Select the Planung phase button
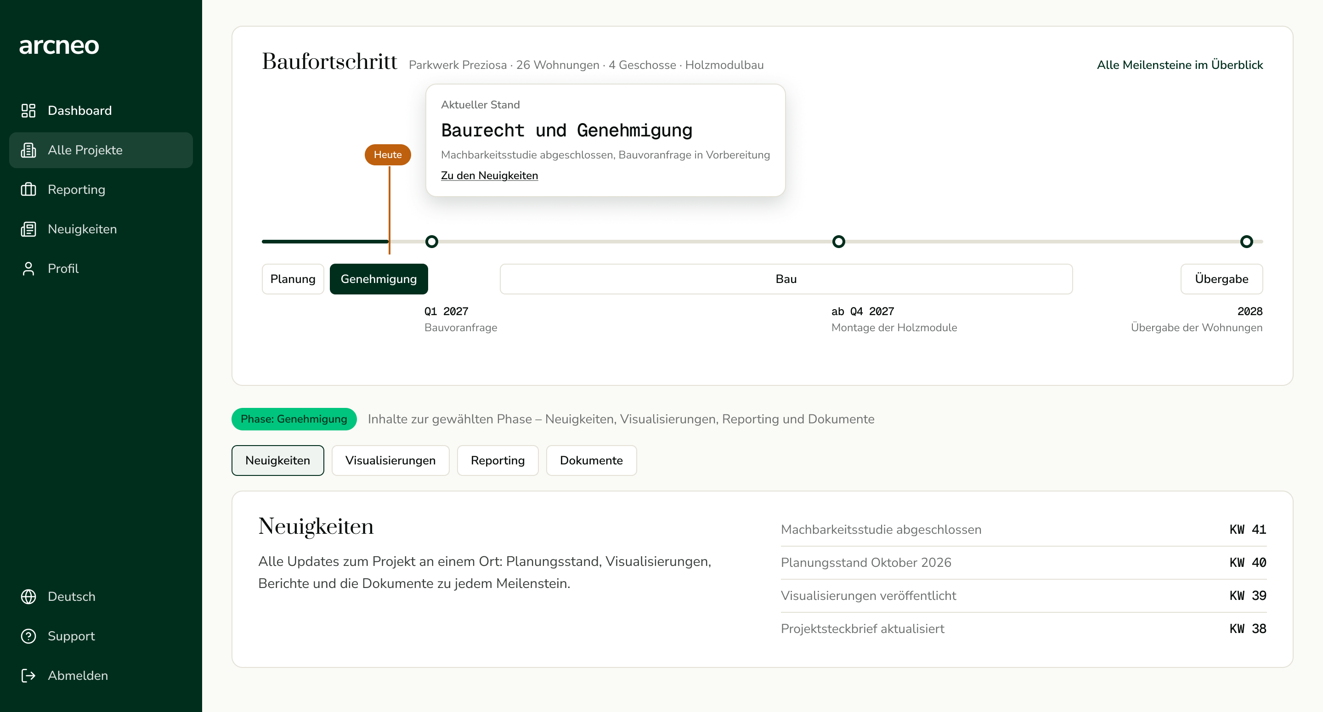The image size is (1323, 712). (x=293, y=279)
